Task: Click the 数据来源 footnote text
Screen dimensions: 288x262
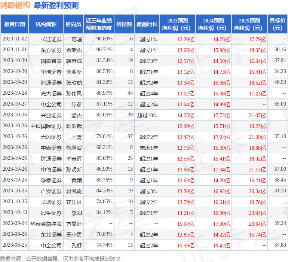Action: pos(60,259)
